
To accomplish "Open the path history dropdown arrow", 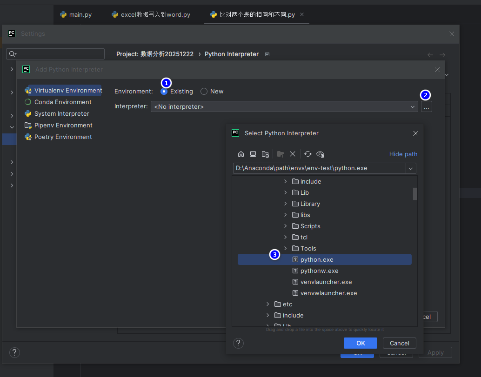I will (x=411, y=168).
